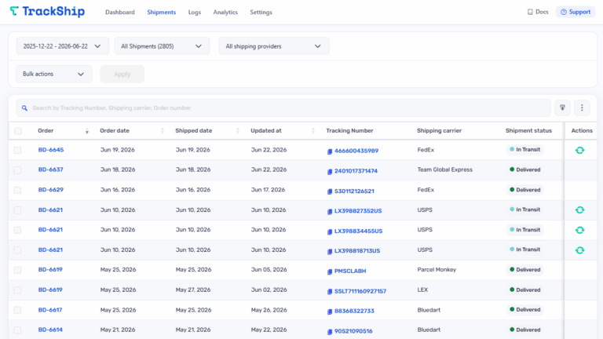The image size is (603, 339).
Task: Copy tracking number 466600435989 icon
Action: (x=330, y=151)
